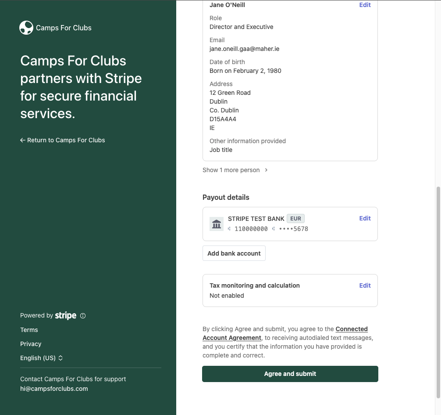The image size is (441, 415).
Task: Click Agree and submit
Action: 290,374
